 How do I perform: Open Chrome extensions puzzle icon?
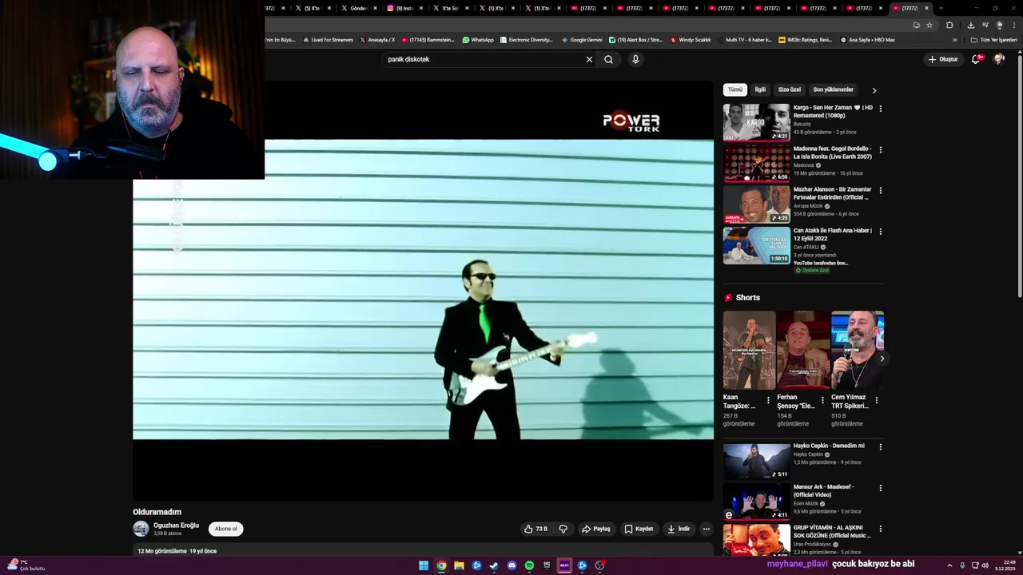pos(949,25)
